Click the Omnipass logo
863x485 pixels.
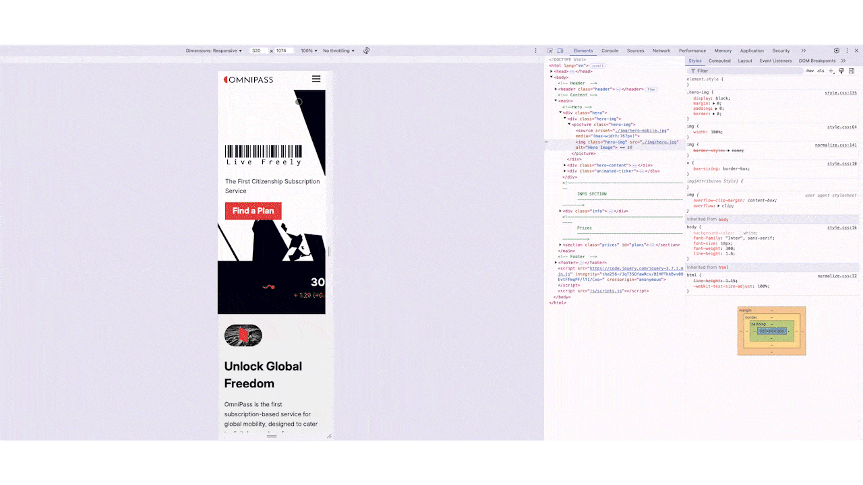[x=248, y=79]
